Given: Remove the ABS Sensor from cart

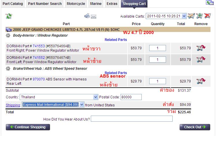Looking at the screenshot, I should pyautogui.click(x=201, y=81).
